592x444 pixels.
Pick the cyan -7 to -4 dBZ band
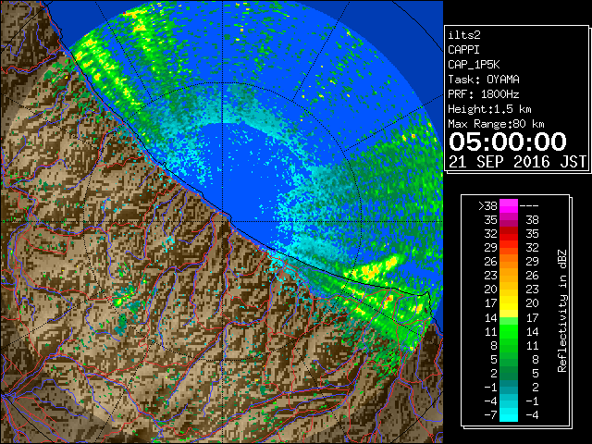point(509,414)
